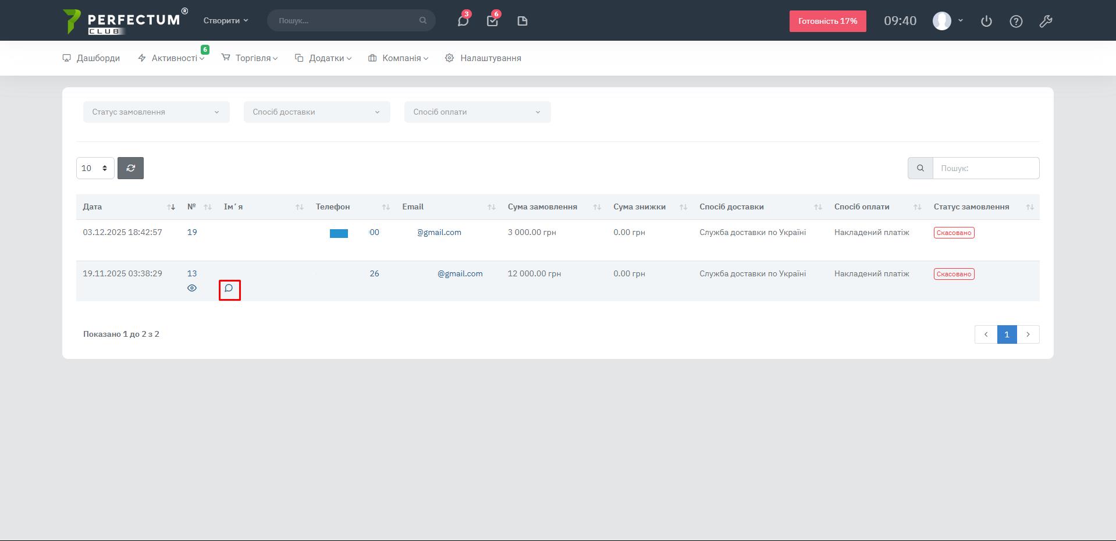Image resolution: width=1116 pixels, height=541 pixels.
Task: Click the comment bubble icon for order 13
Action: (x=229, y=289)
